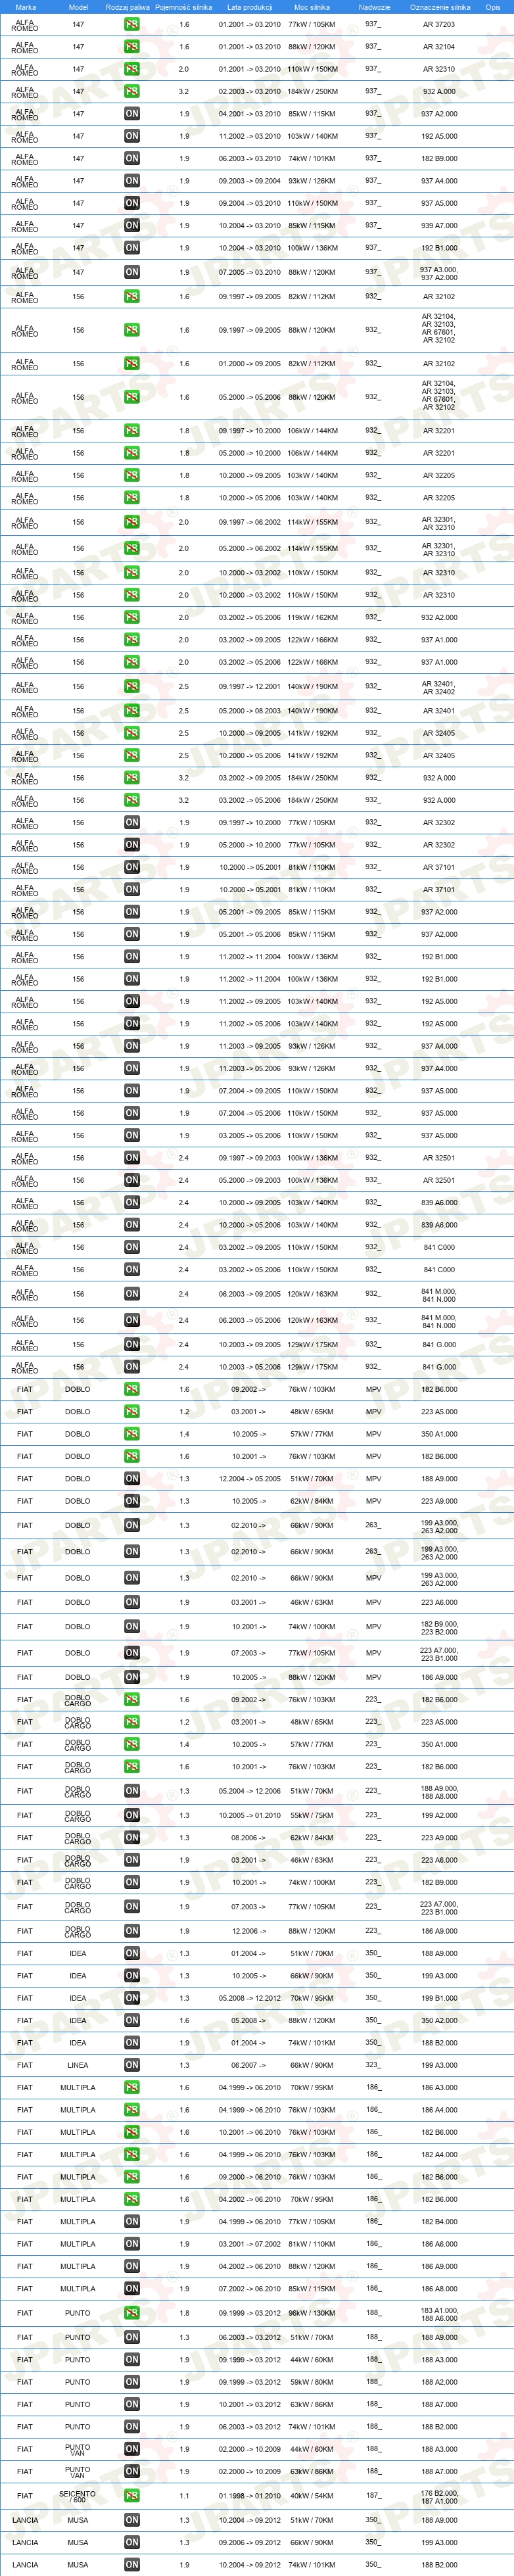Screen dimensions: 514x2576
Task: Click production years 07.2005 -> 03.2010
Action: pos(250,272)
